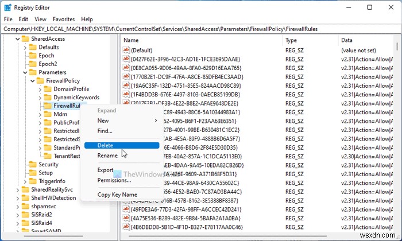The width and height of the screenshot is (402, 241).
Task: Click the Security folder icon
Action: pyautogui.click(x=33, y=165)
